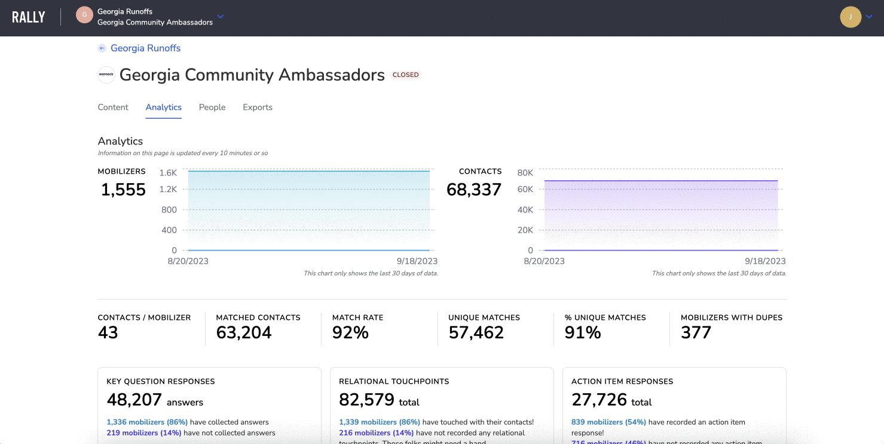Image resolution: width=884 pixels, height=444 pixels.
Task: Expand the campaign switcher chevron
Action: [220, 17]
